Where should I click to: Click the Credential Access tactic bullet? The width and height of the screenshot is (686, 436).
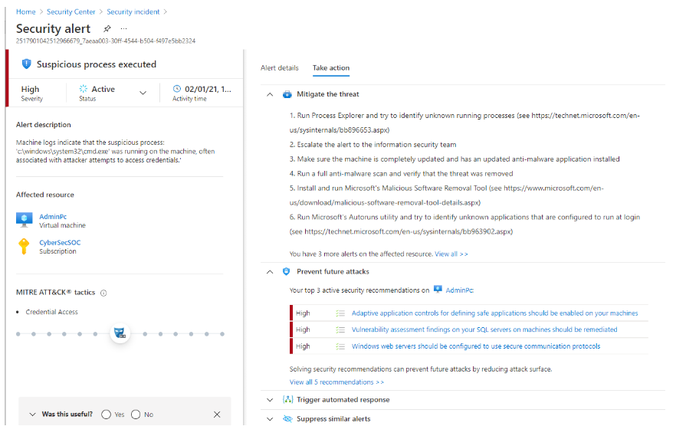click(x=51, y=312)
